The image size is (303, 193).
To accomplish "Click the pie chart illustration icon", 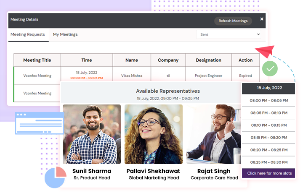I will 55,177.
